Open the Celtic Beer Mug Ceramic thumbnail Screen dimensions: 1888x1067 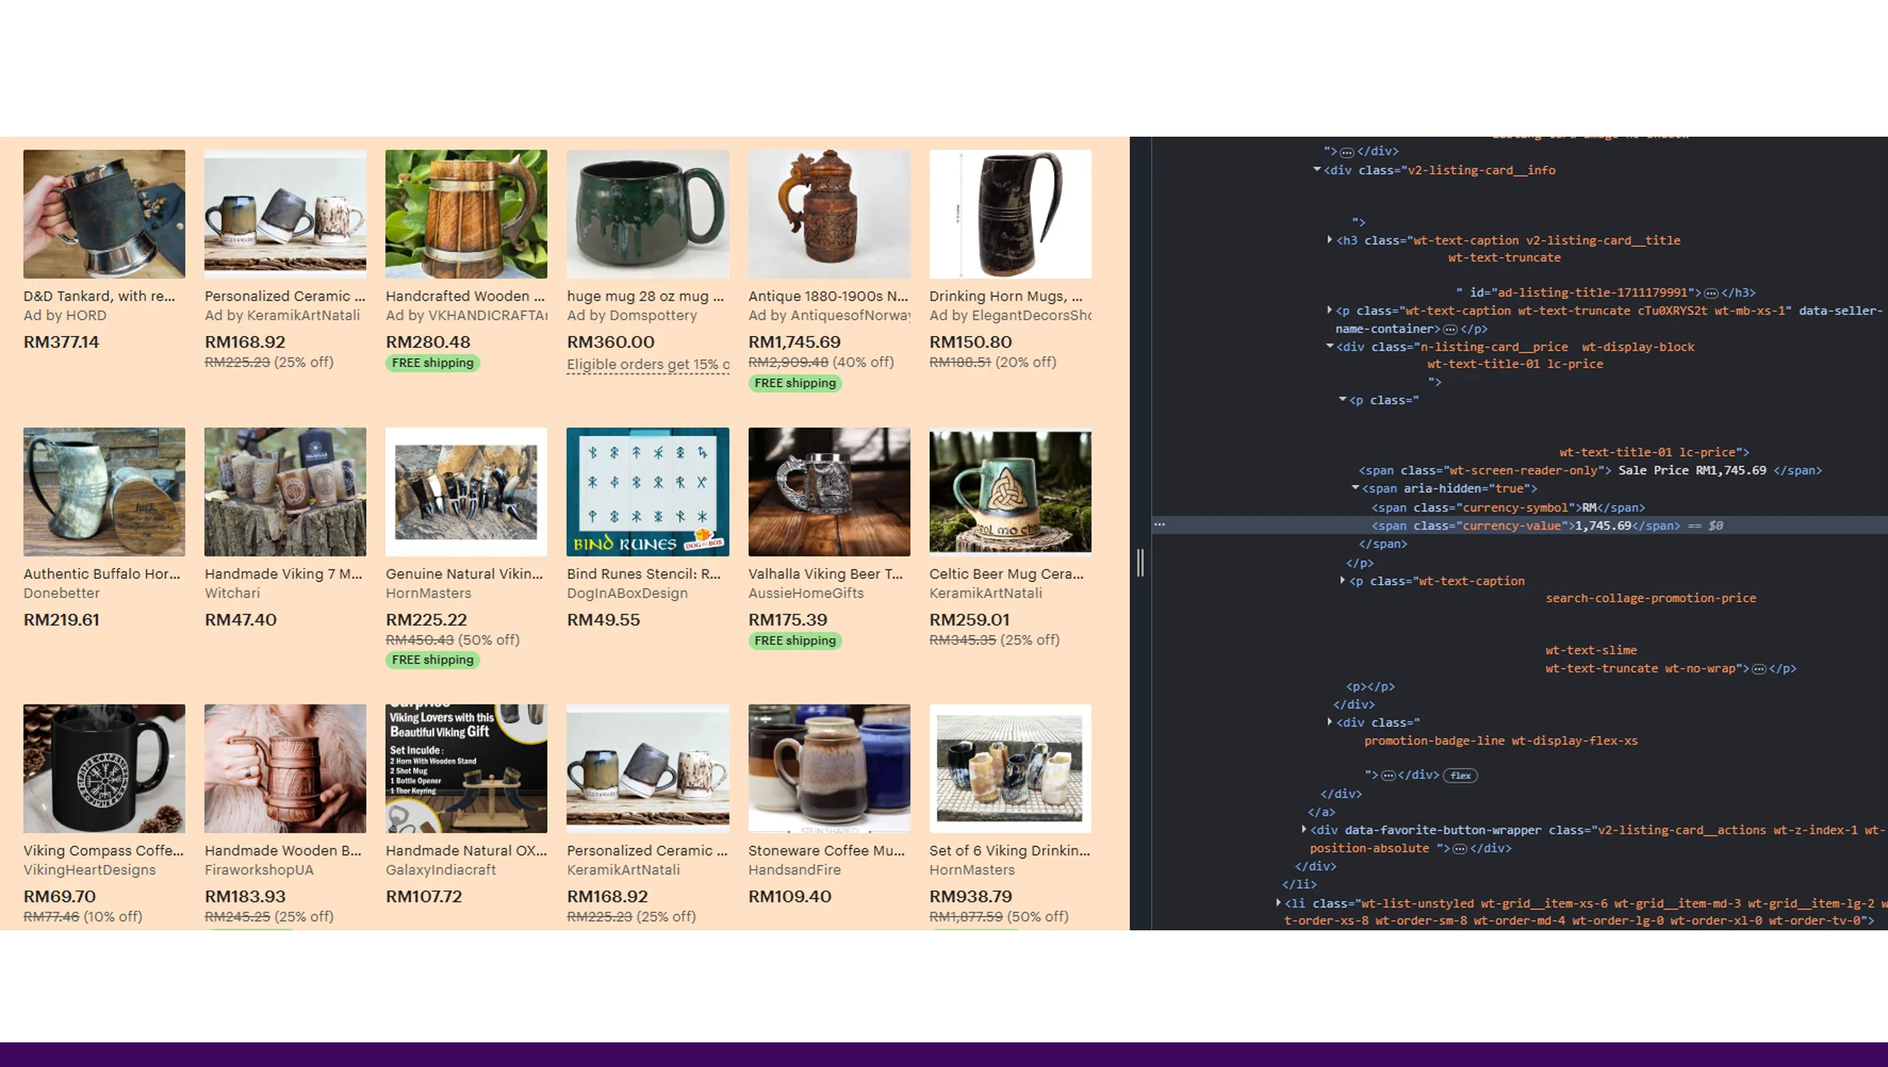[1009, 491]
